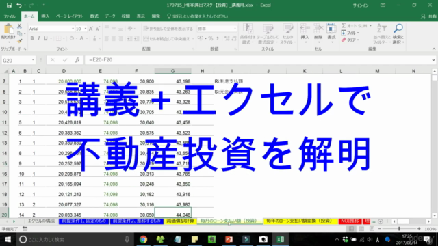Switch to the Insert ribbon tab
The height and width of the screenshot is (246, 438).
45,16
